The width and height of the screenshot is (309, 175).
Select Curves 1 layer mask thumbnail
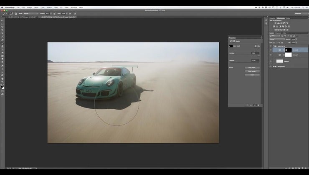tap(288, 55)
